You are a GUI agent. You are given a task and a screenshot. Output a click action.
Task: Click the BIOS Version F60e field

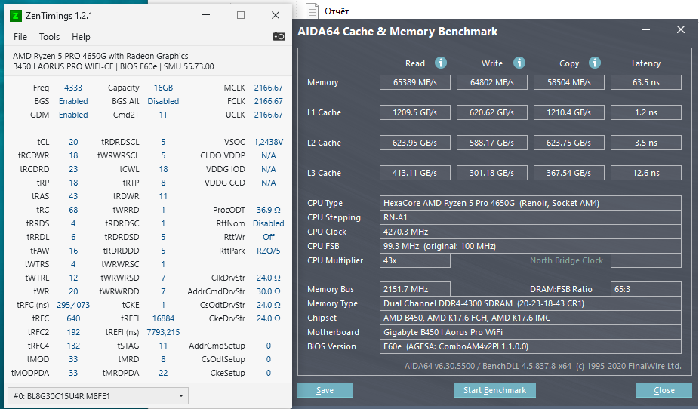[x=531, y=346]
